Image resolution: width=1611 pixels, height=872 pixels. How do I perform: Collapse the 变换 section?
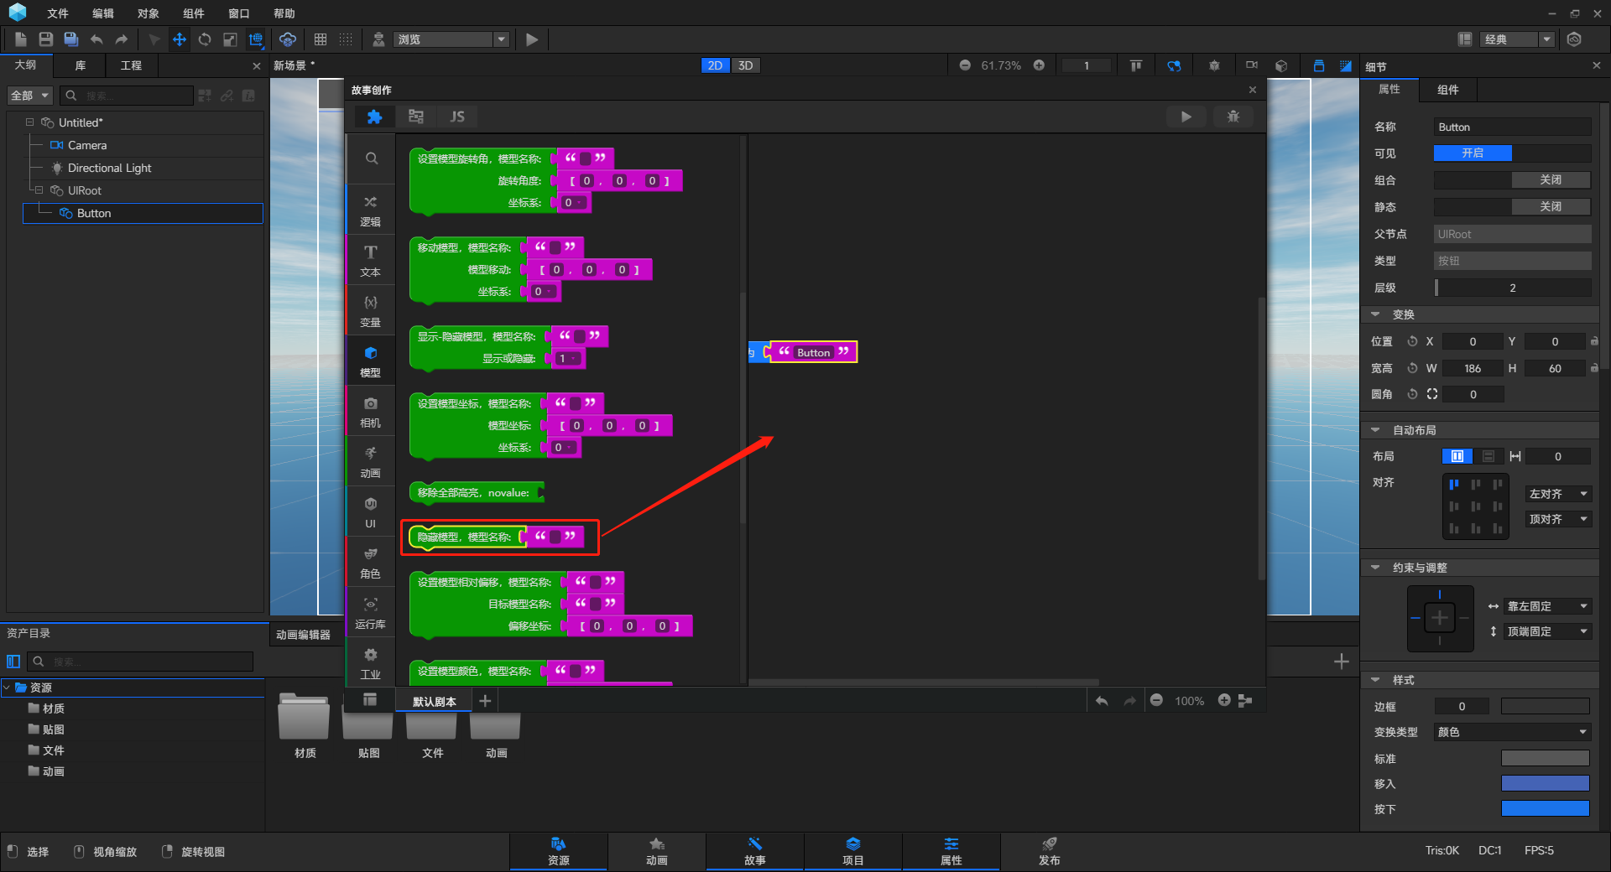click(x=1375, y=314)
